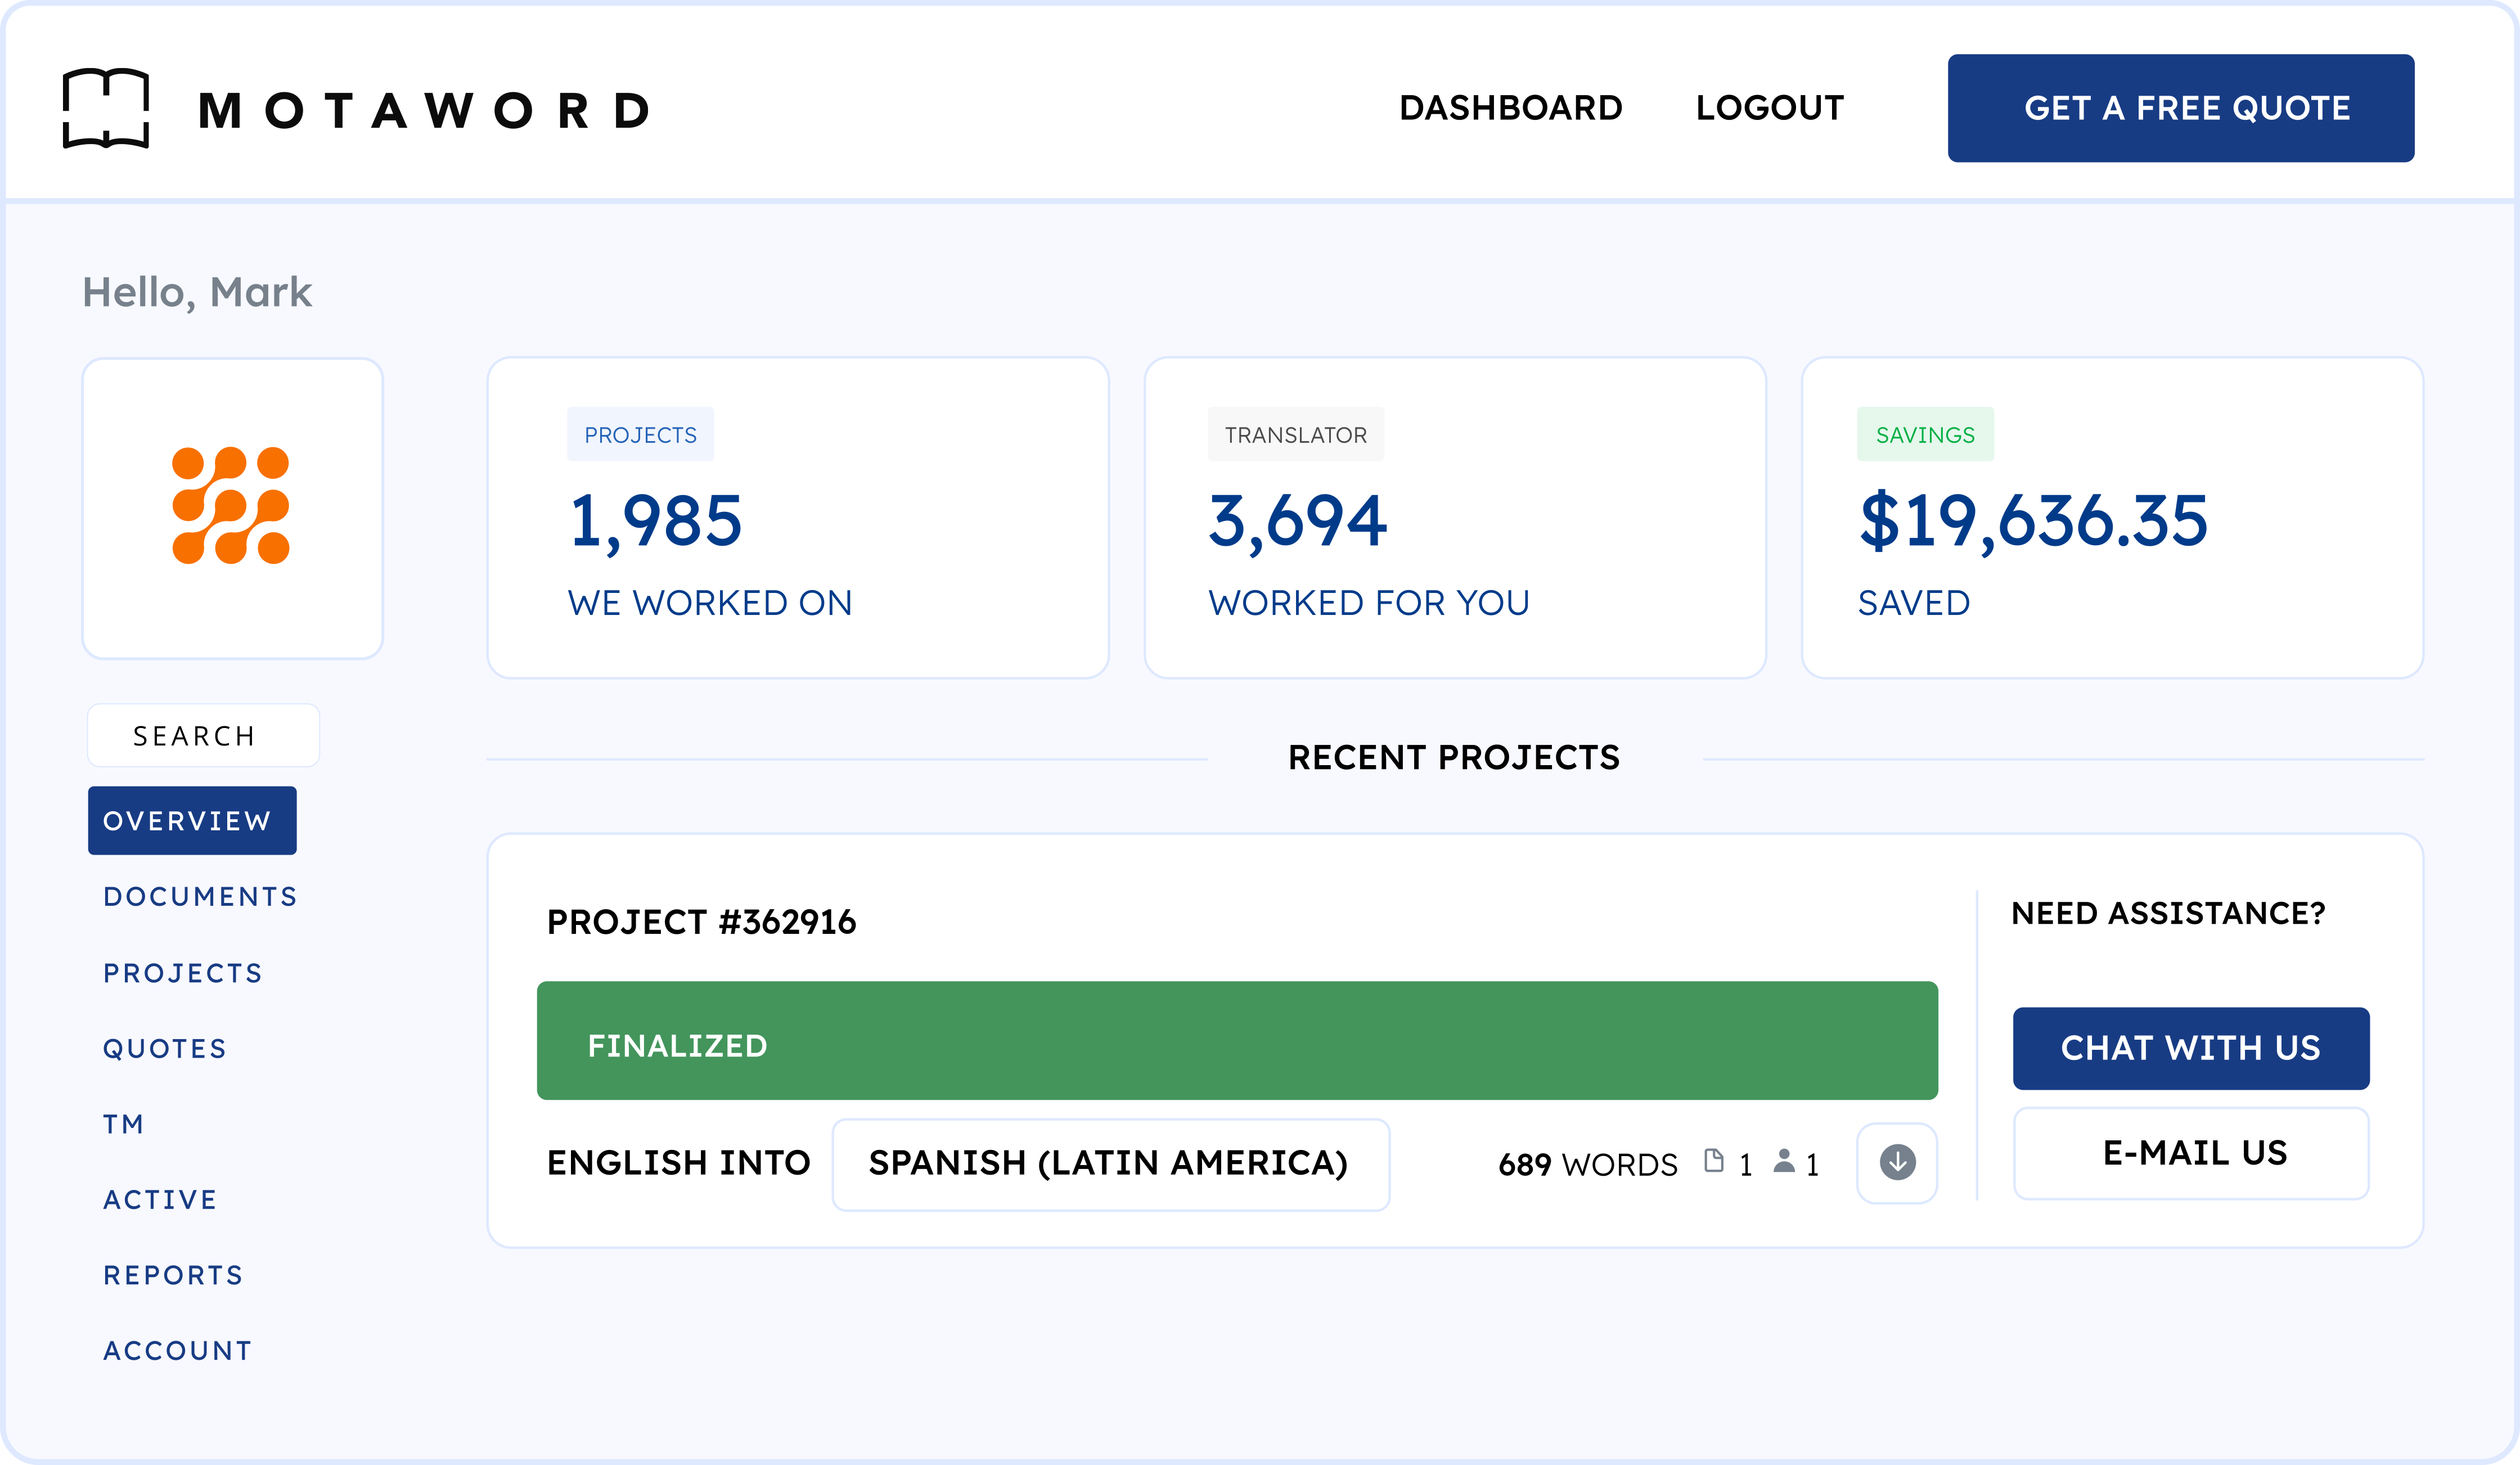View the Active sidebar section
Viewport: 2520px width, 1465px height.
coord(160,1200)
